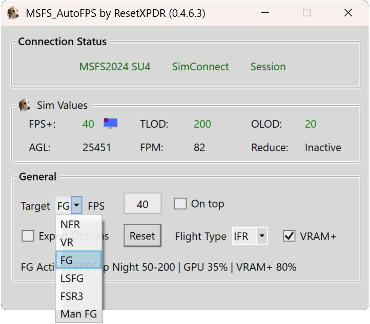Click the AGL value 25451
This screenshot has width=370, height=324.
(x=97, y=148)
